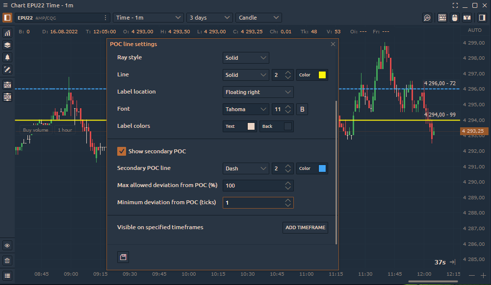Click the scroll-to-latest arrow near 37s
Viewport: 491px width, 285px height.
coord(452,262)
